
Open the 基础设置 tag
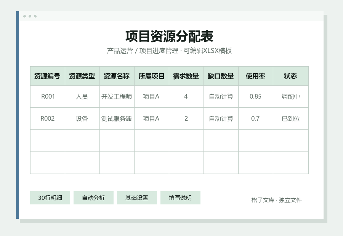[x=137, y=198]
